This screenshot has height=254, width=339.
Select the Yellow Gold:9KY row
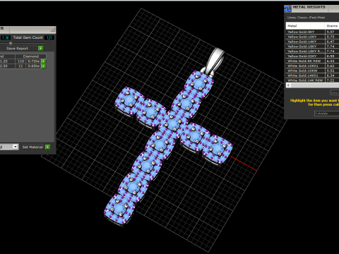point(312,32)
